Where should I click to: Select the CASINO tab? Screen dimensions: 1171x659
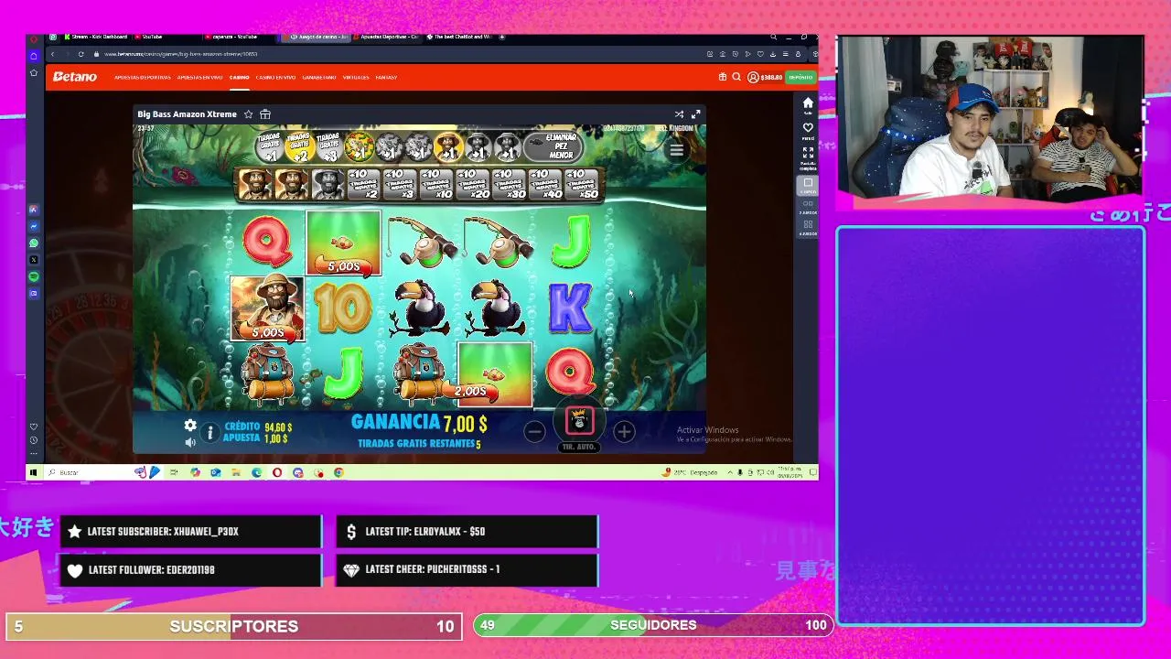pyautogui.click(x=239, y=78)
